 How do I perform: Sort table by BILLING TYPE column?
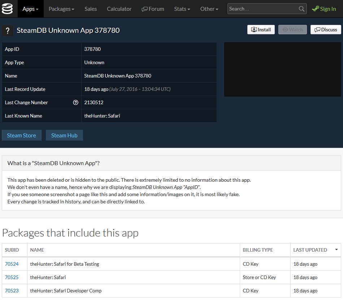[x=265, y=250]
